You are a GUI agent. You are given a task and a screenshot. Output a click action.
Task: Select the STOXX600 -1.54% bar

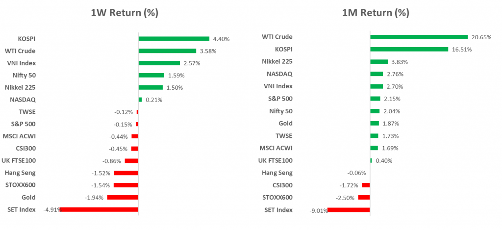tap(126, 185)
